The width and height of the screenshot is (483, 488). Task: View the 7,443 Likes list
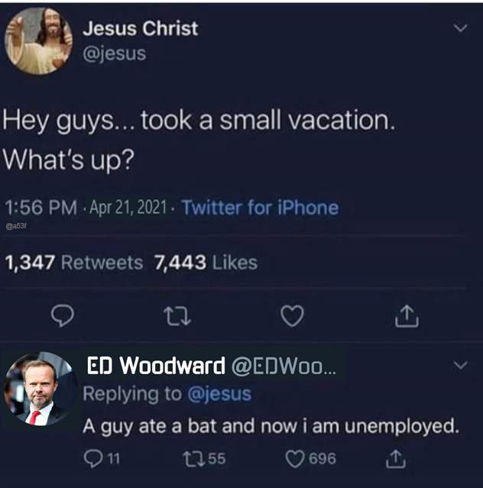point(206,263)
